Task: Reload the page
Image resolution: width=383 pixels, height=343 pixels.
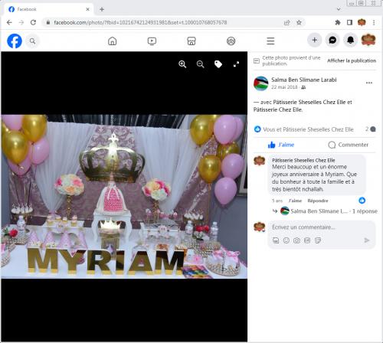Action: click(x=33, y=22)
